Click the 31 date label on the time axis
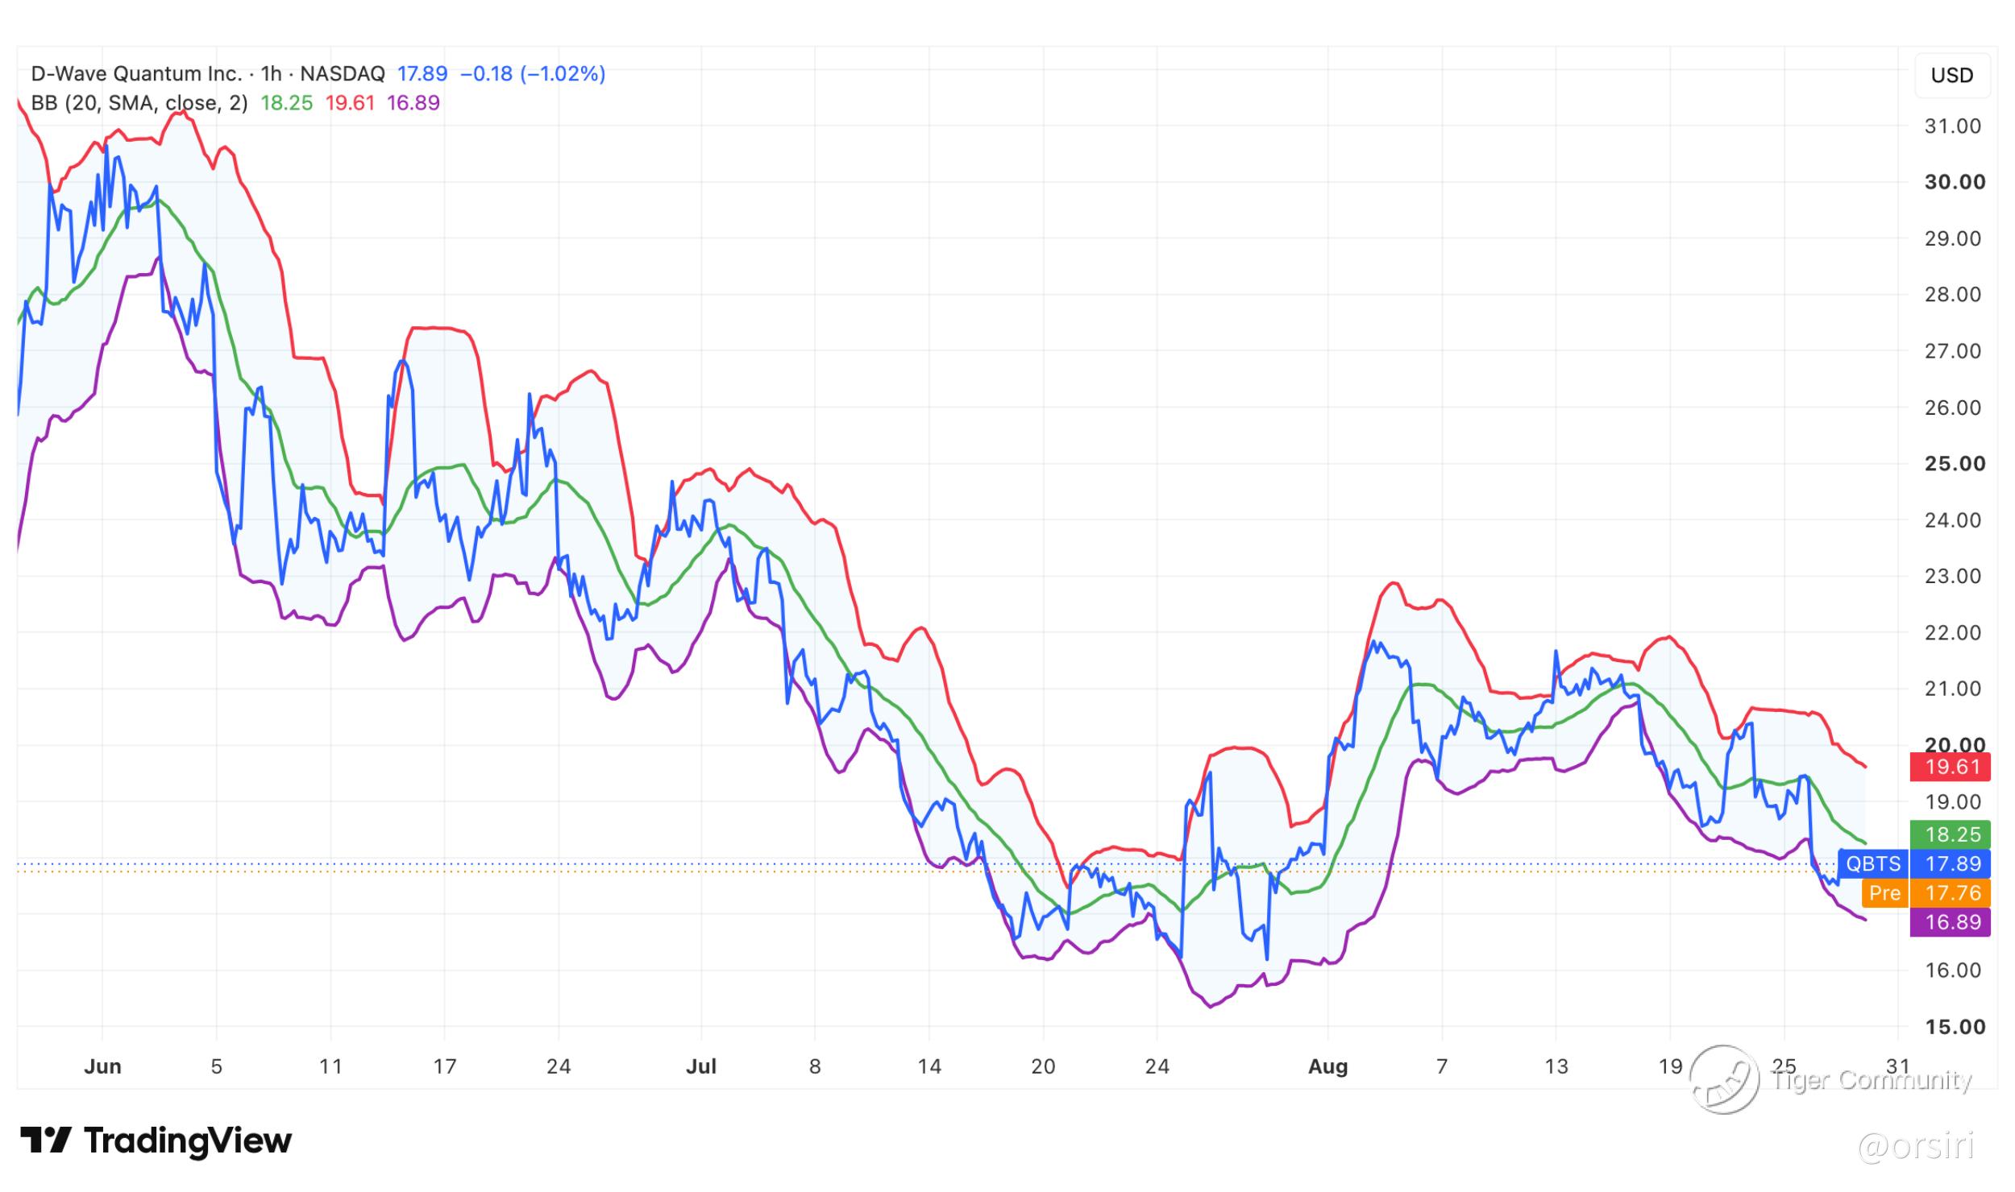The width and height of the screenshot is (2015, 1192). click(1898, 1067)
